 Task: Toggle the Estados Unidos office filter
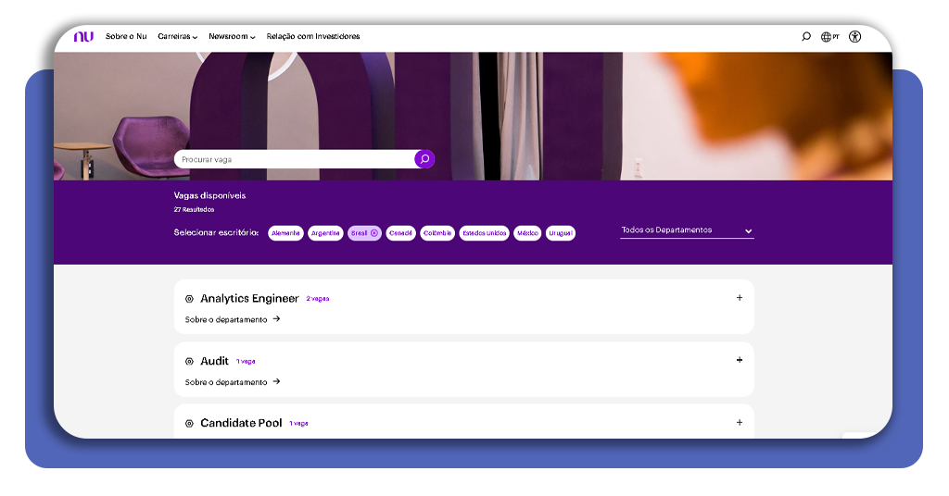pos(484,233)
